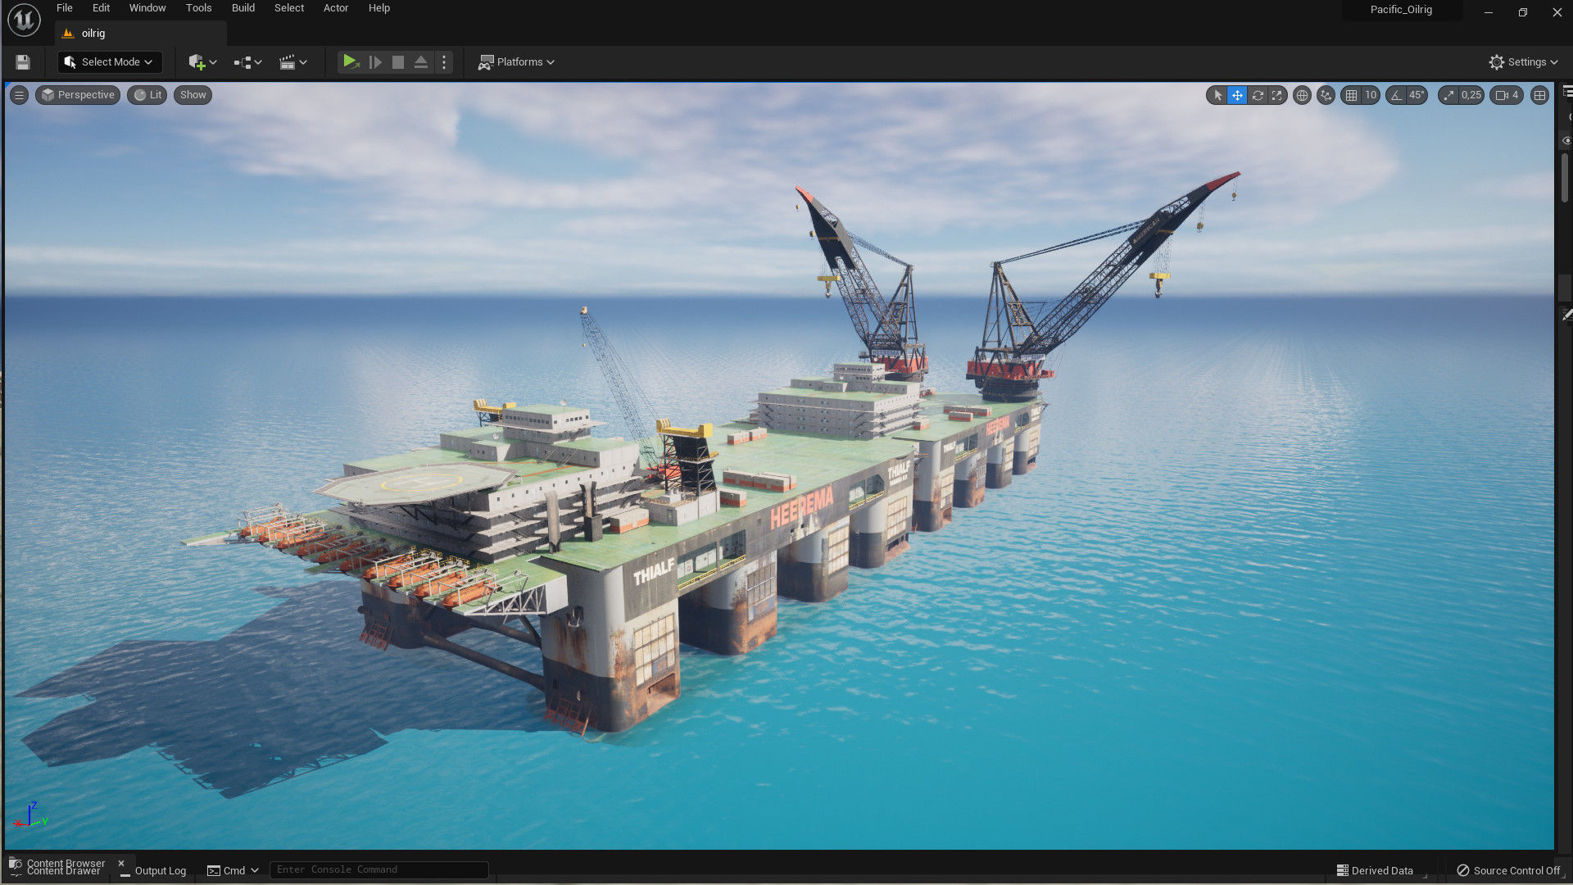Image resolution: width=1573 pixels, height=885 pixels.
Task: Click the console command input field
Action: point(379,869)
